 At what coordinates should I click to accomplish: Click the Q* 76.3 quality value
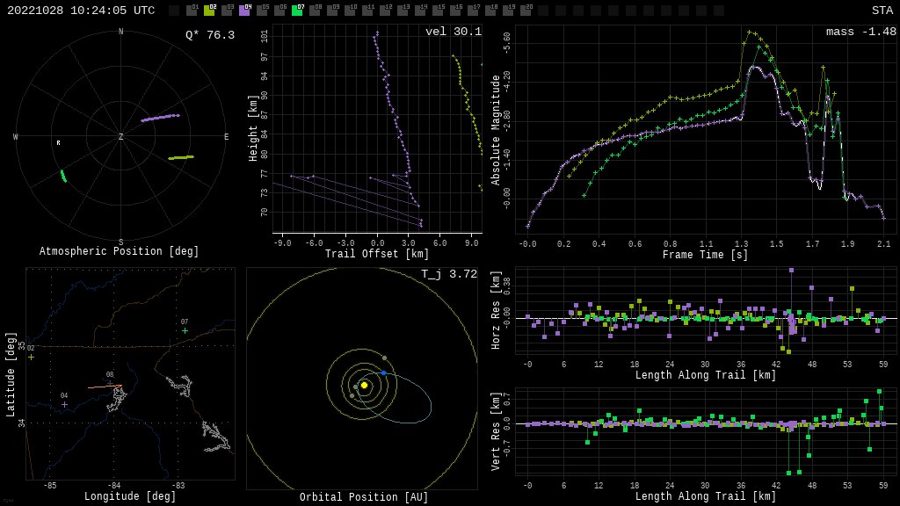(209, 35)
